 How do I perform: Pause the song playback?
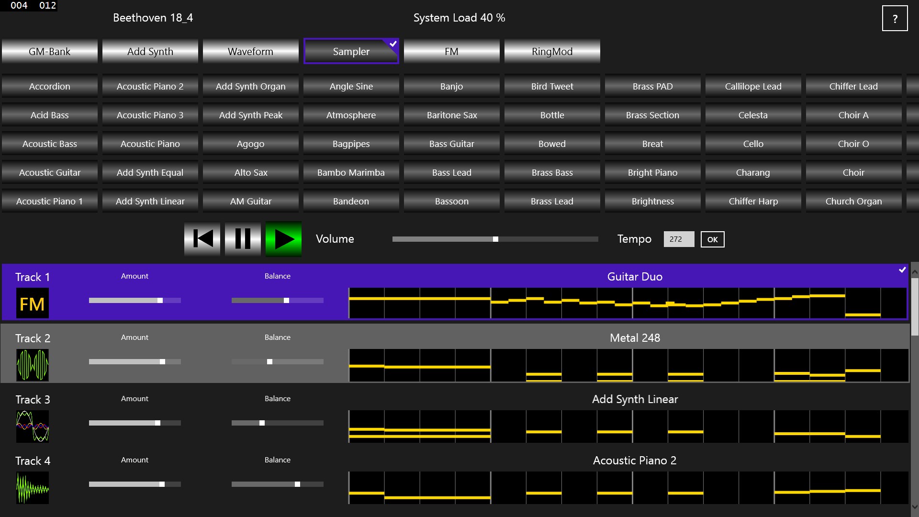pyautogui.click(x=243, y=238)
